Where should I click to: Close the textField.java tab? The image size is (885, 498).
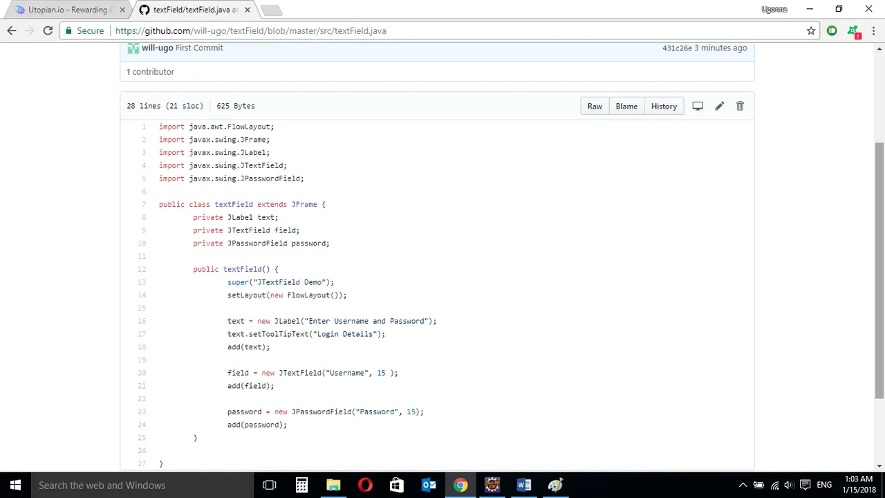click(x=247, y=10)
